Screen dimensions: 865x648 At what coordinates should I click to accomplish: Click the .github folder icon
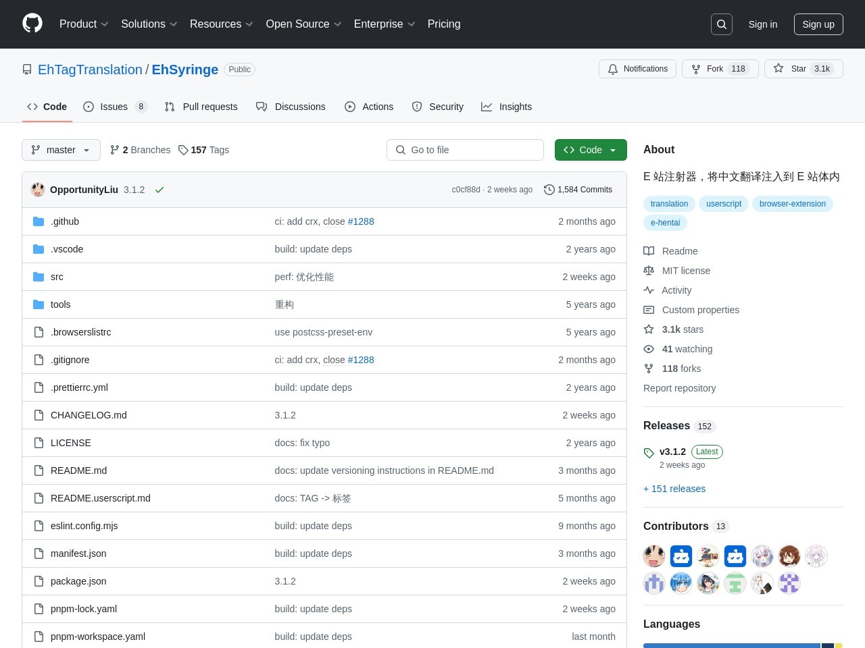point(39,221)
